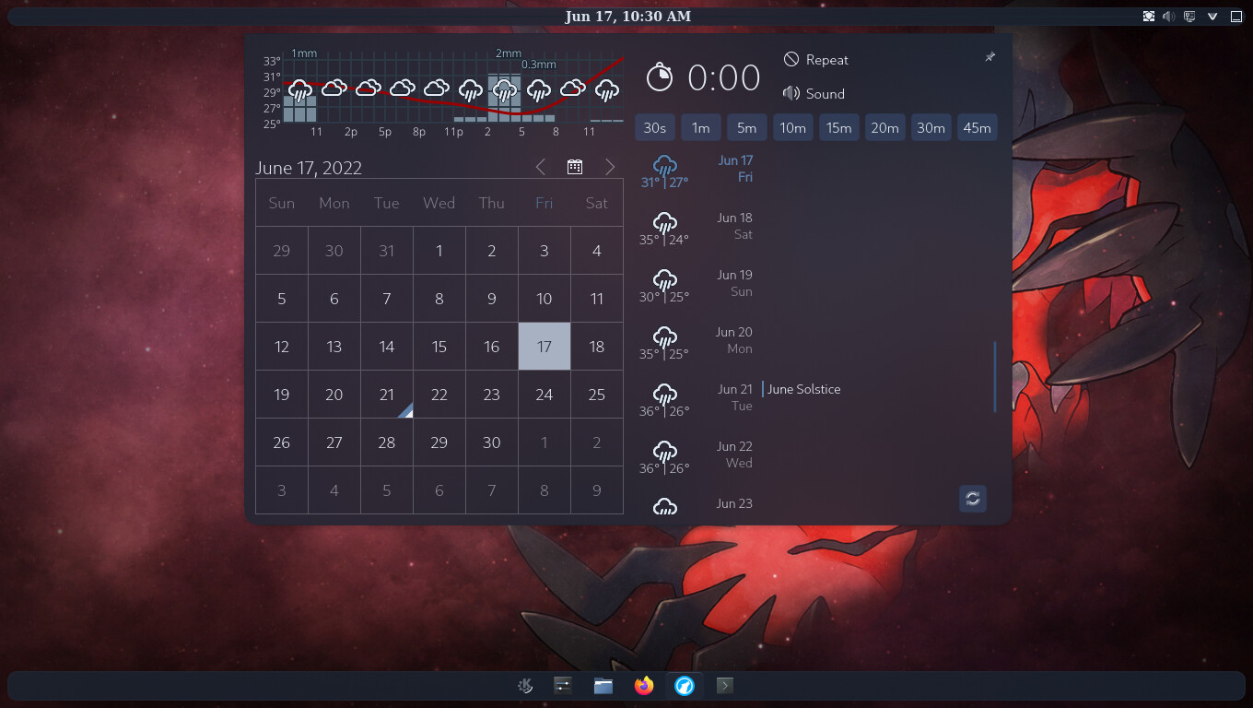Select June 30 in the calendar
This screenshot has width=1253, height=708.
pyautogui.click(x=492, y=442)
